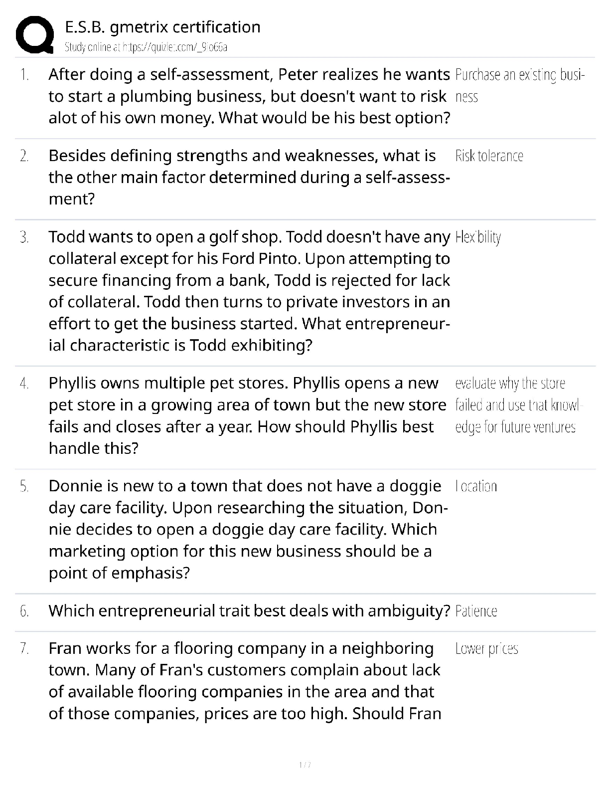Click the Quizlet Q logo icon
This screenshot has width=610, height=790.
coord(35,35)
